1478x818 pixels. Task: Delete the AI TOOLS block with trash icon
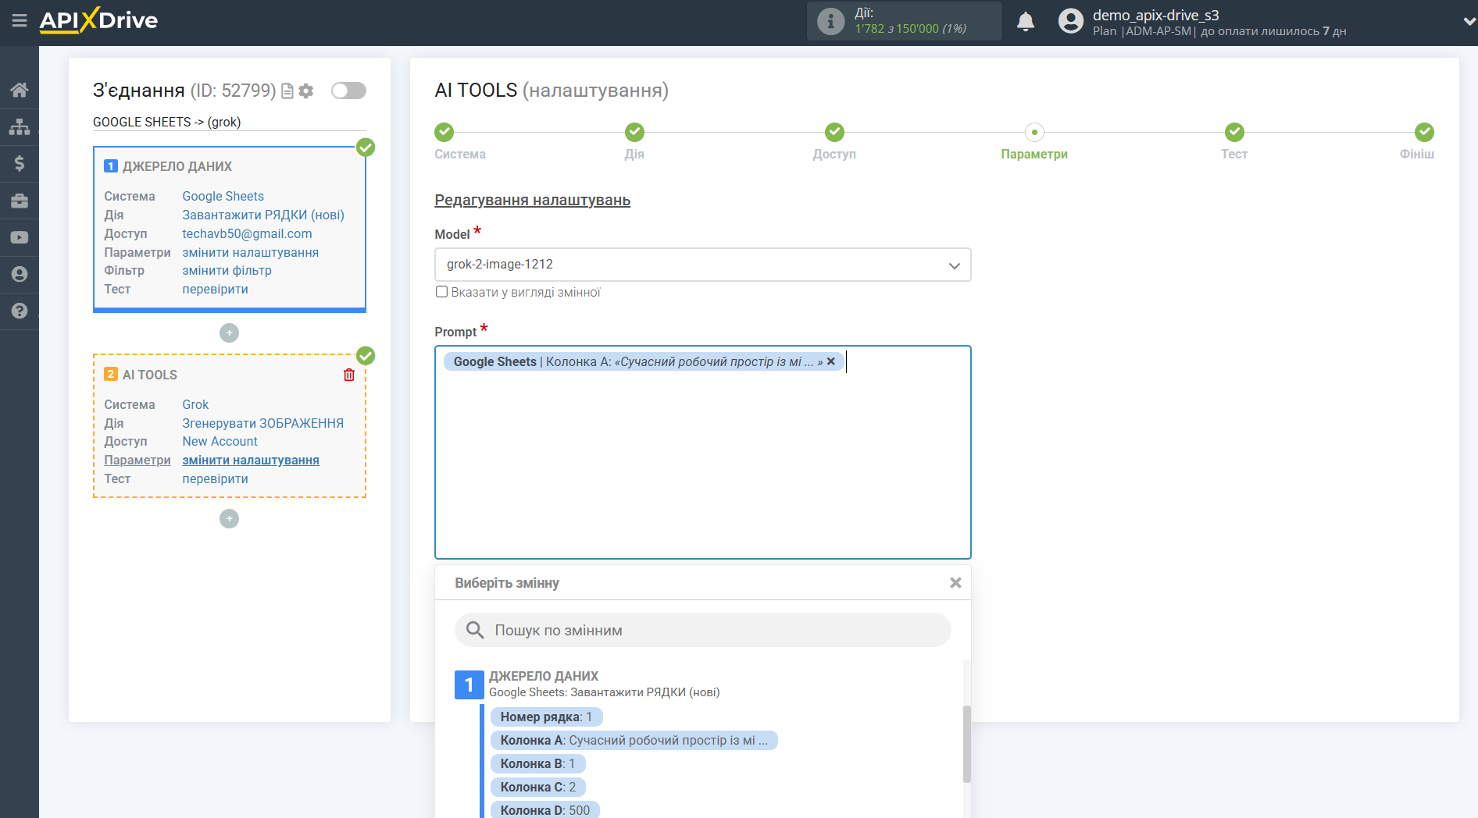click(x=349, y=375)
